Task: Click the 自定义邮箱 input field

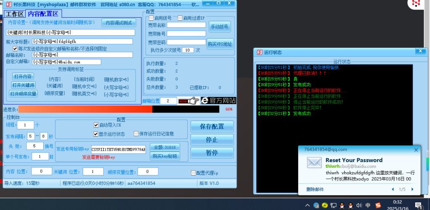Action: coord(66,62)
